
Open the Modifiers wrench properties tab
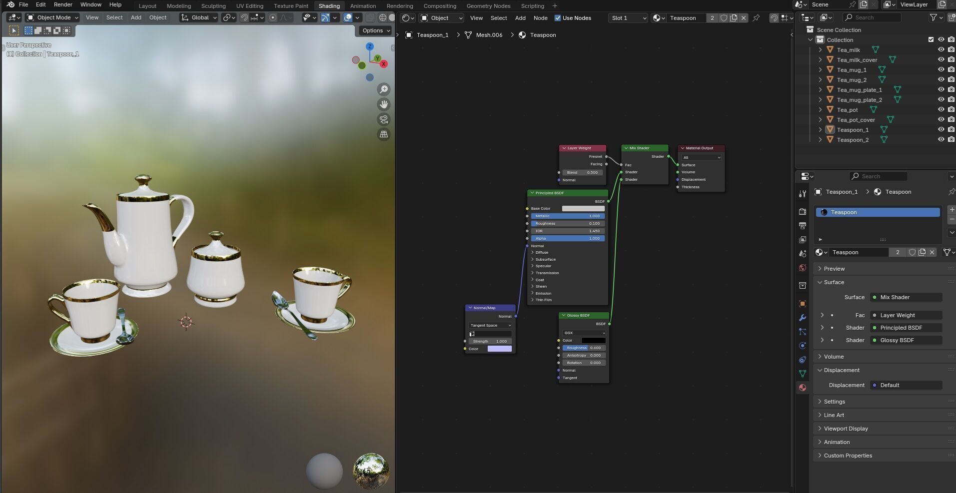click(803, 318)
